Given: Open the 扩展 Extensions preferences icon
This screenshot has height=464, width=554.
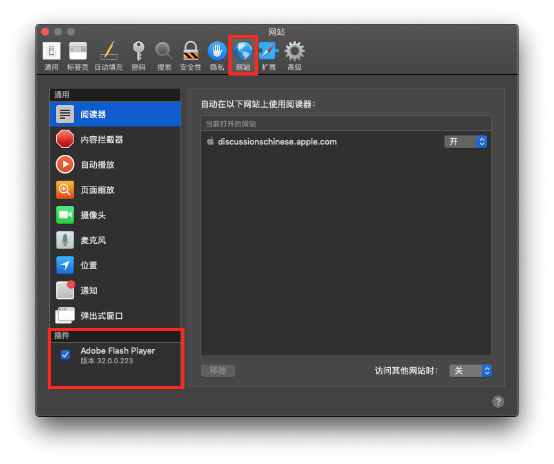Looking at the screenshot, I should click(x=268, y=55).
